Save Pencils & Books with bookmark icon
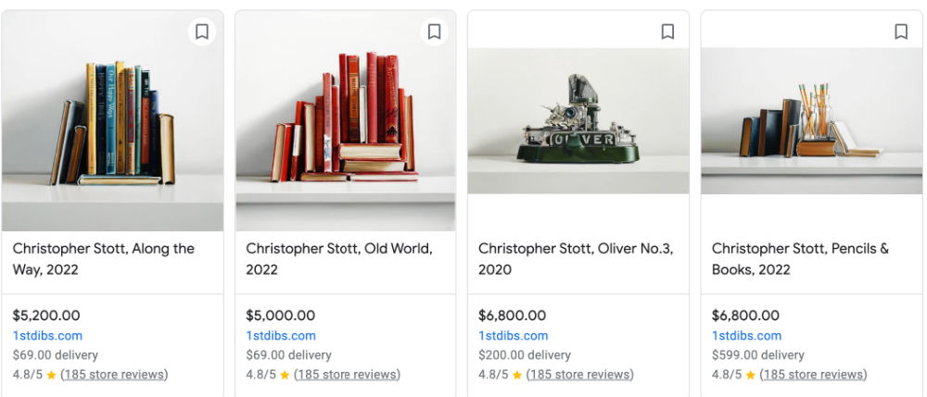 pyautogui.click(x=901, y=32)
